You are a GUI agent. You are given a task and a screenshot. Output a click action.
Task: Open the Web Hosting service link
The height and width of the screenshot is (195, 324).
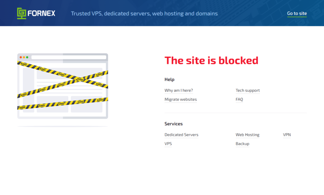[247, 135]
